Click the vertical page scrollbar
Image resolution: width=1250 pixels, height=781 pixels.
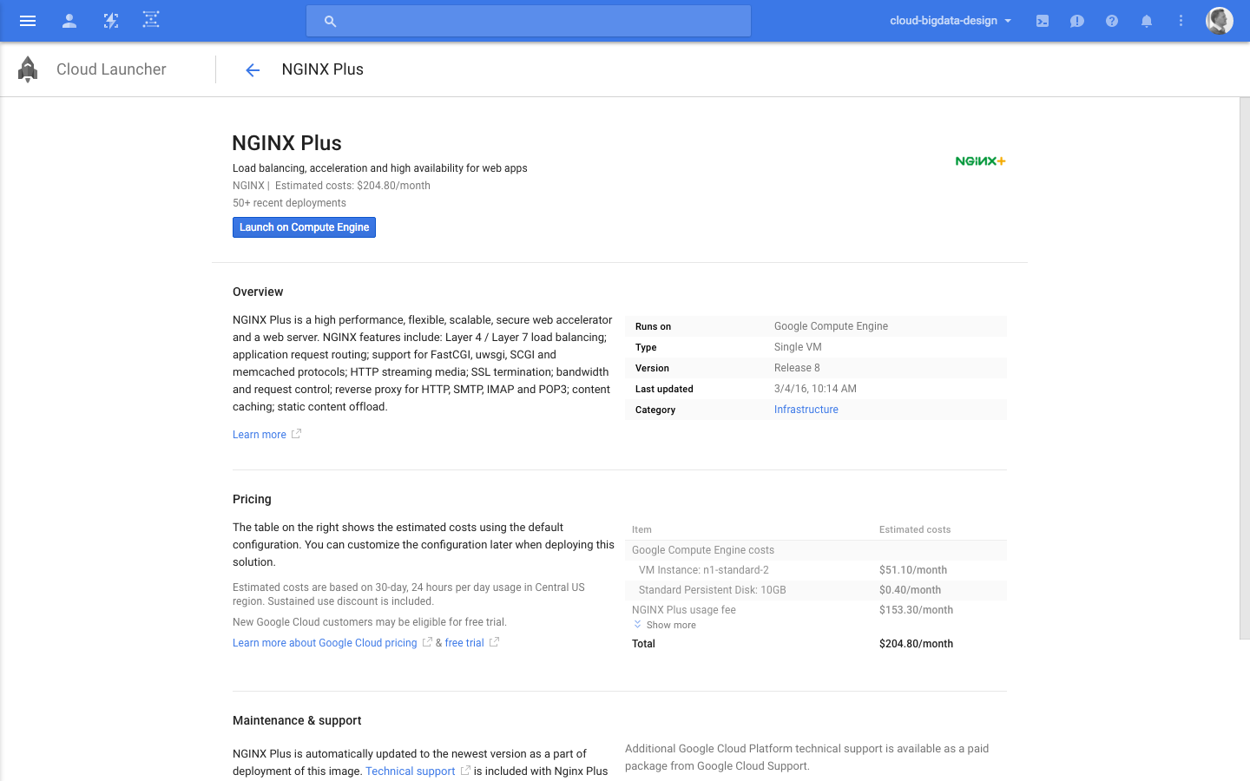point(1244,369)
